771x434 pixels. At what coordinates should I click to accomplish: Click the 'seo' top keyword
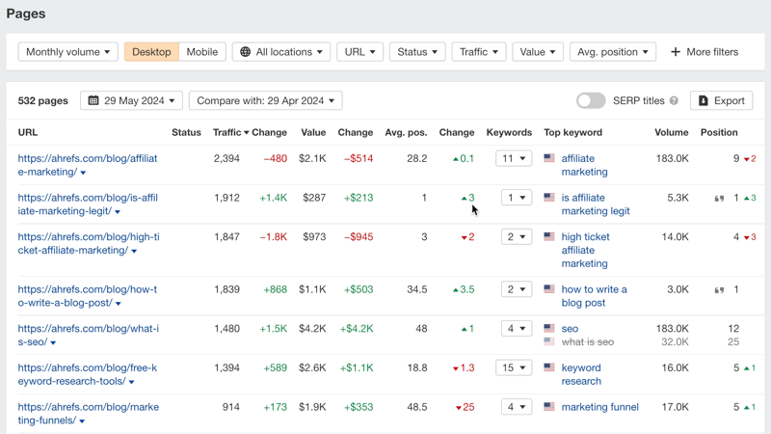point(570,328)
